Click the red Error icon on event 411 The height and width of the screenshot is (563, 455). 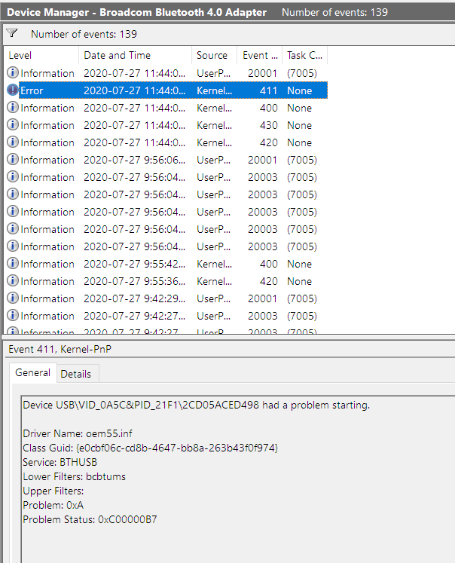(13, 90)
